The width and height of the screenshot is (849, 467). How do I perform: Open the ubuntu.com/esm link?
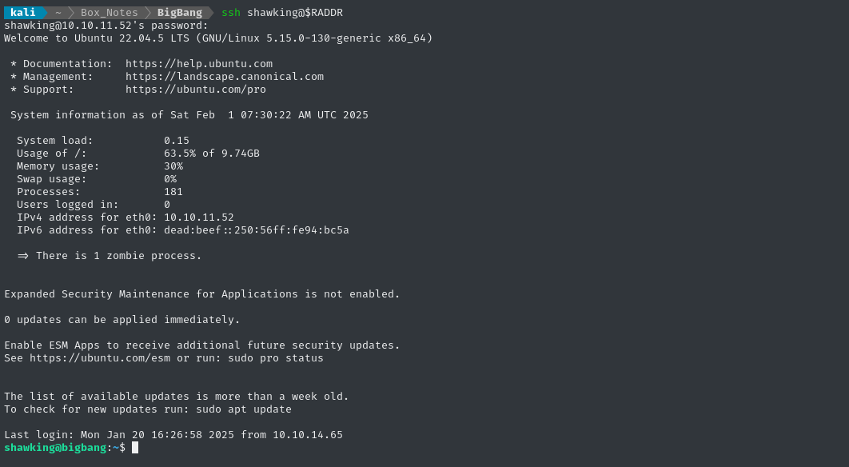(x=92, y=358)
